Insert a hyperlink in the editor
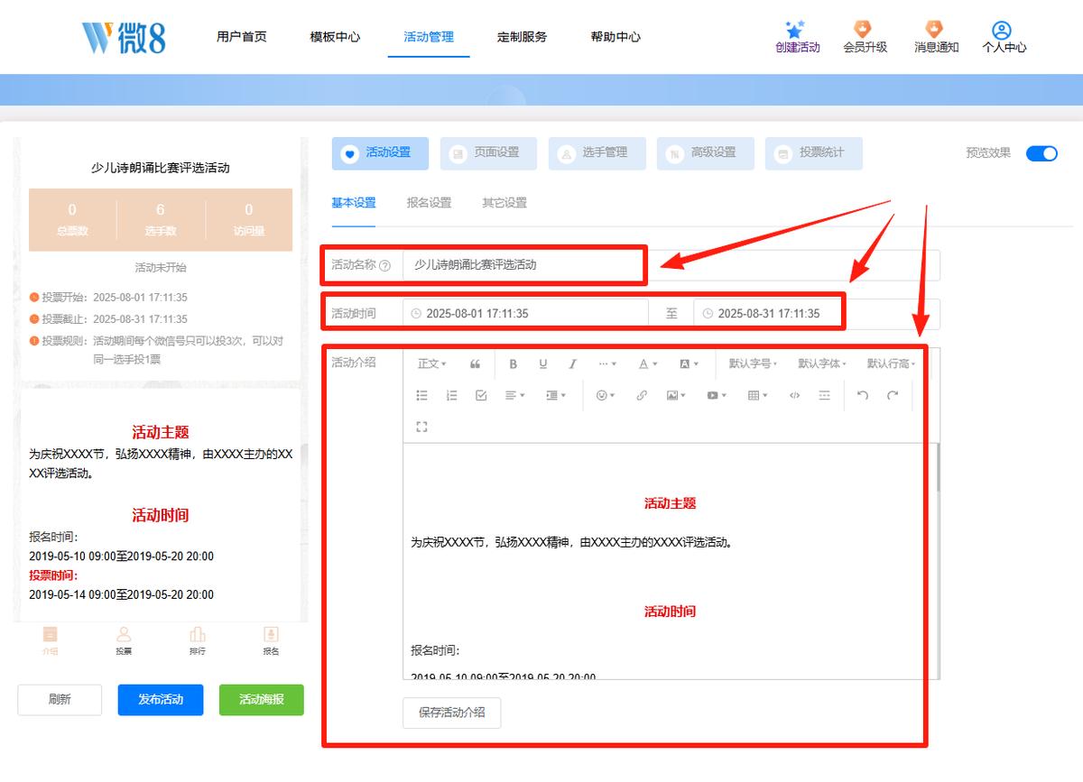Screen dimensions: 1083x782 pyautogui.click(x=642, y=395)
